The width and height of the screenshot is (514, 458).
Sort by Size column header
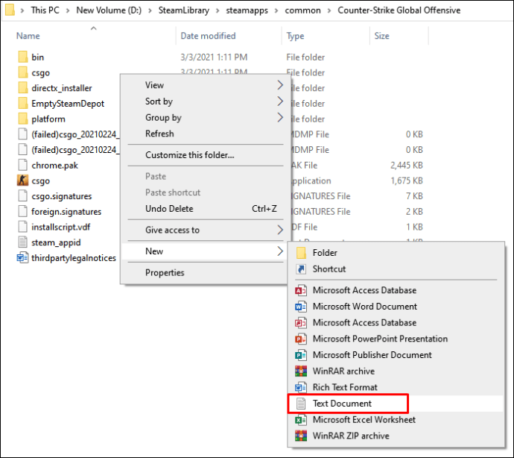pos(381,36)
